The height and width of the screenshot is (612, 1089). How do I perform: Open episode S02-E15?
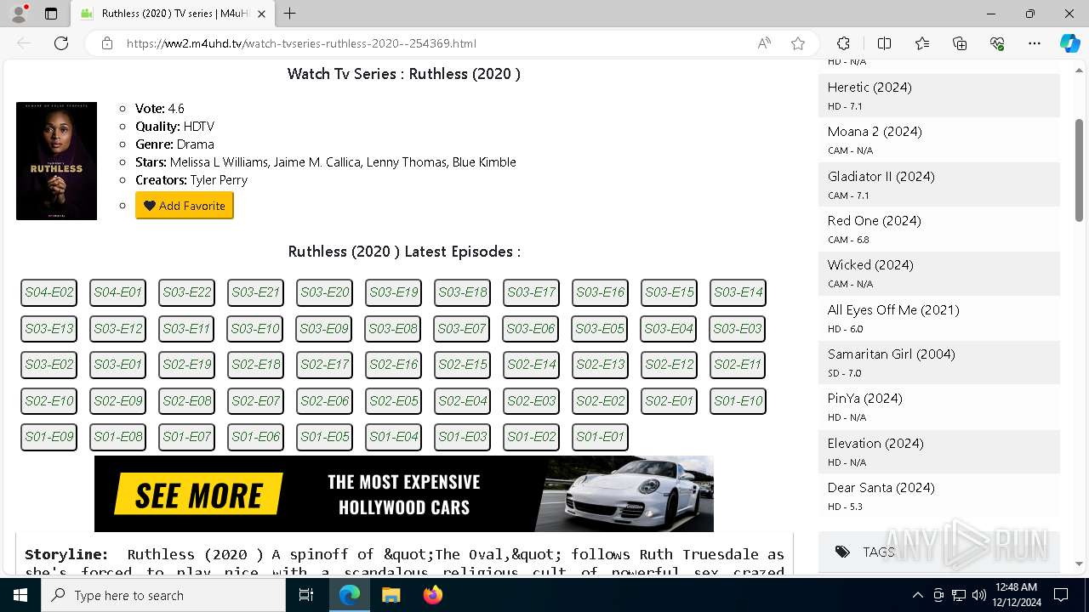coord(463,365)
